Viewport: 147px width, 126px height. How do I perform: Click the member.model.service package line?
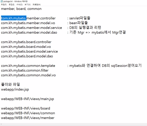31,28
